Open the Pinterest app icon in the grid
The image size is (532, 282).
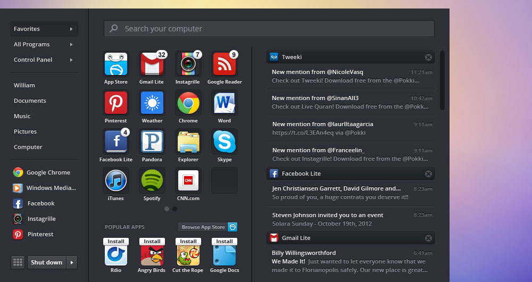(x=115, y=103)
